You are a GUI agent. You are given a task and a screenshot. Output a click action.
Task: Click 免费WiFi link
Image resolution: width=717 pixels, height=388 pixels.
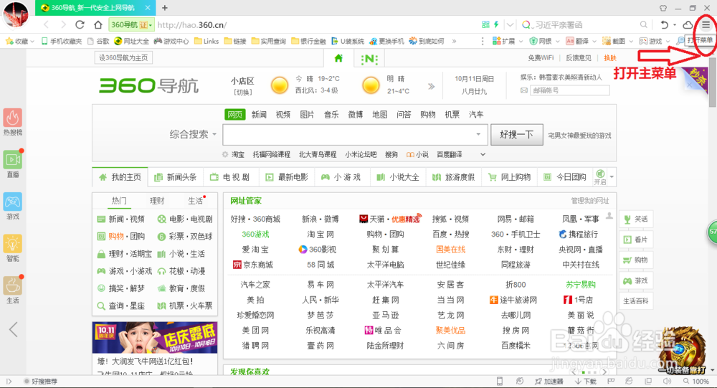click(x=541, y=58)
